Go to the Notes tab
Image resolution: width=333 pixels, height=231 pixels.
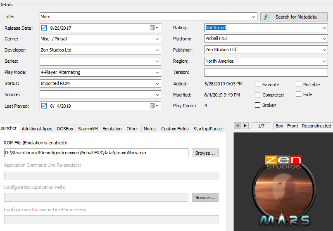[x=150, y=129]
